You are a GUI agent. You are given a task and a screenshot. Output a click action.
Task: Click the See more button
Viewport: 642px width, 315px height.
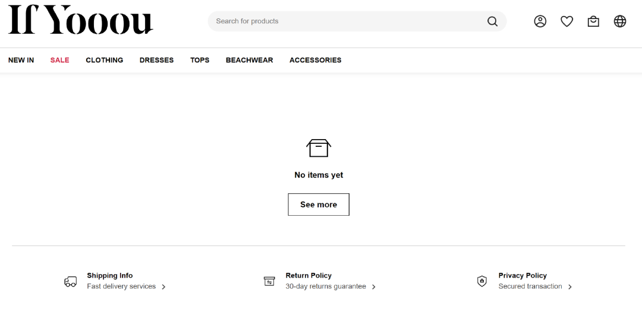(x=319, y=204)
